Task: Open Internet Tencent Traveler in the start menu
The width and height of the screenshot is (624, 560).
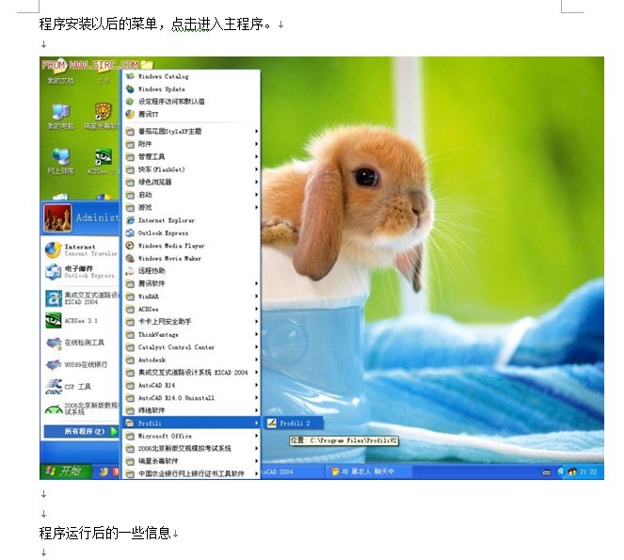Action: pyautogui.click(x=80, y=250)
